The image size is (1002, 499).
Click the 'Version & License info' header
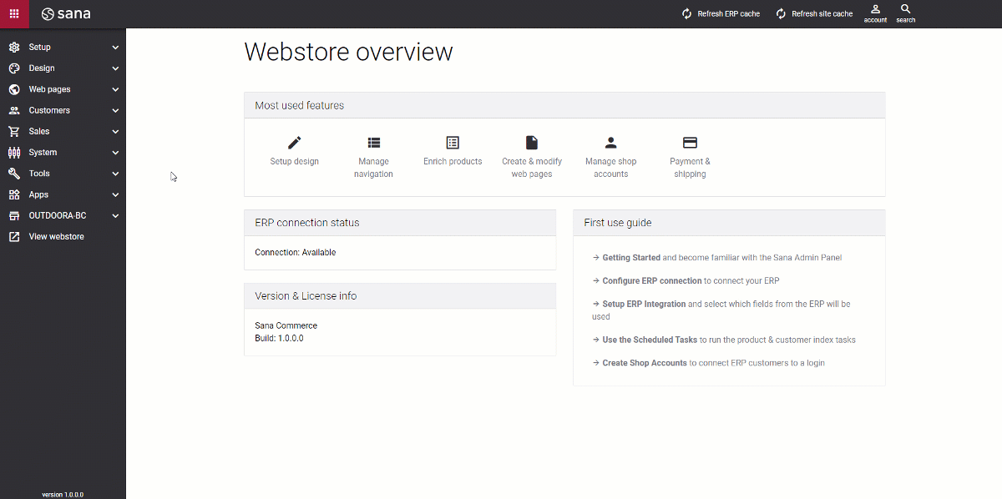[x=400, y=295]
